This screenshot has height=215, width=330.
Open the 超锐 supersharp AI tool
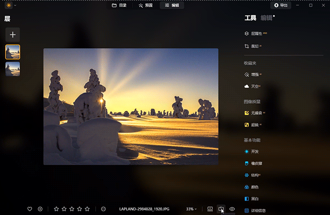click(253, 125)
